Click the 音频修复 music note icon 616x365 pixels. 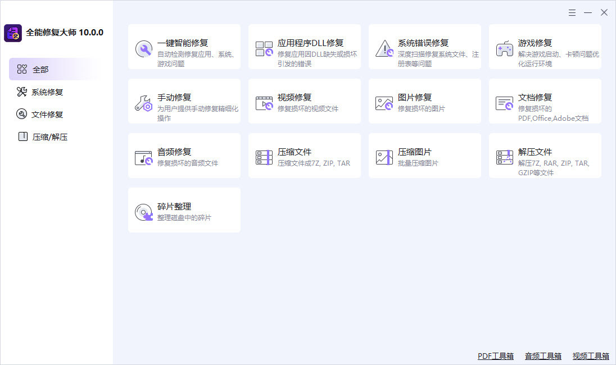143,158
